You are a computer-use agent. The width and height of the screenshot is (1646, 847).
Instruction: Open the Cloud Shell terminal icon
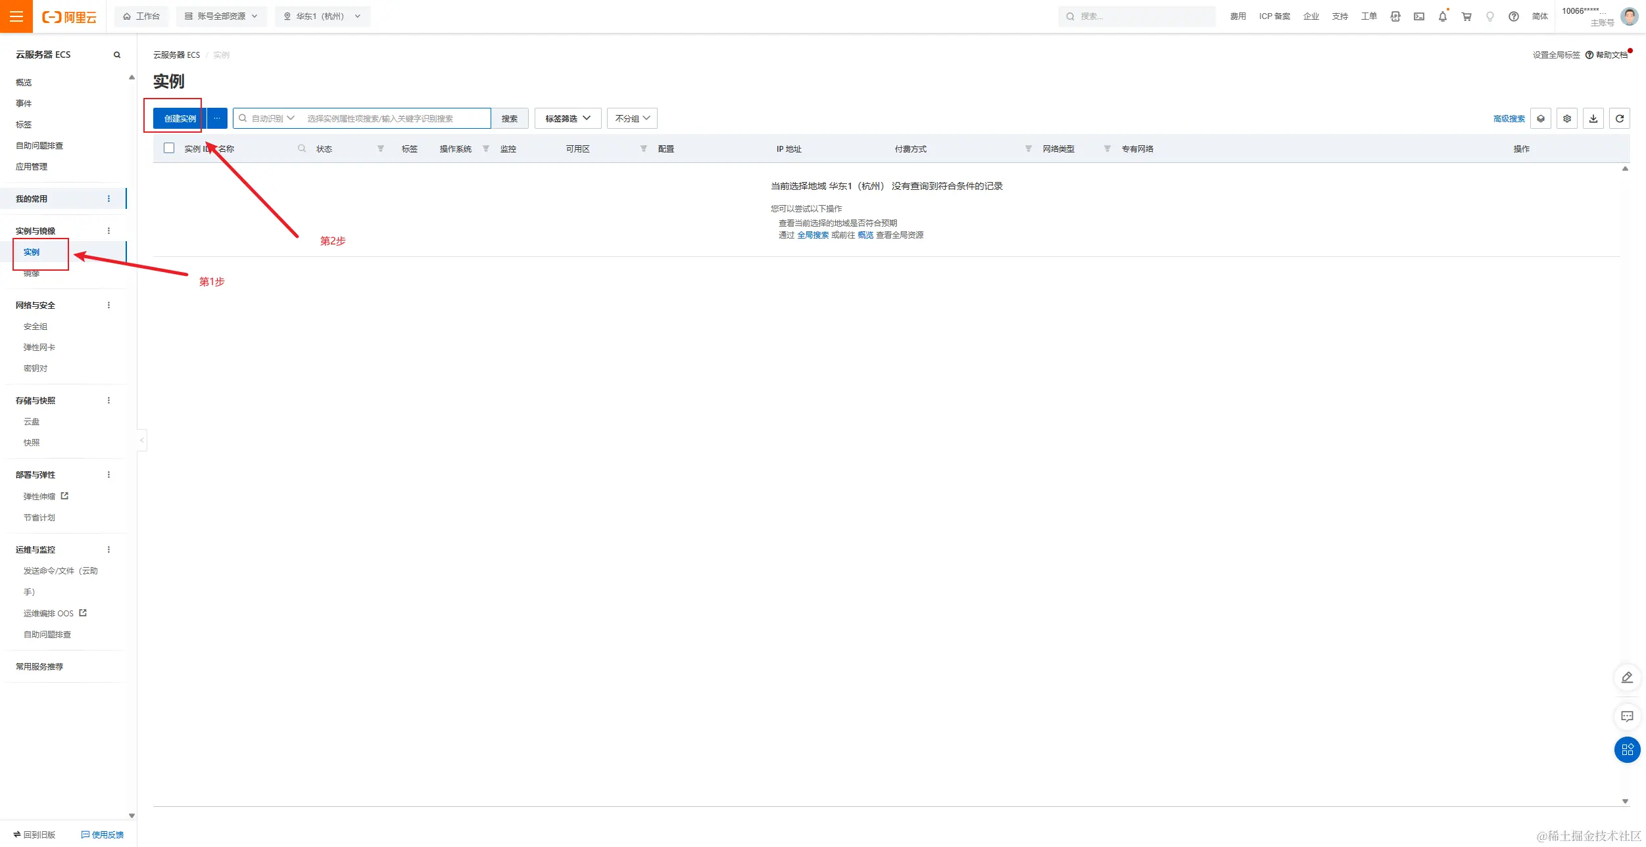[1418, 16]
